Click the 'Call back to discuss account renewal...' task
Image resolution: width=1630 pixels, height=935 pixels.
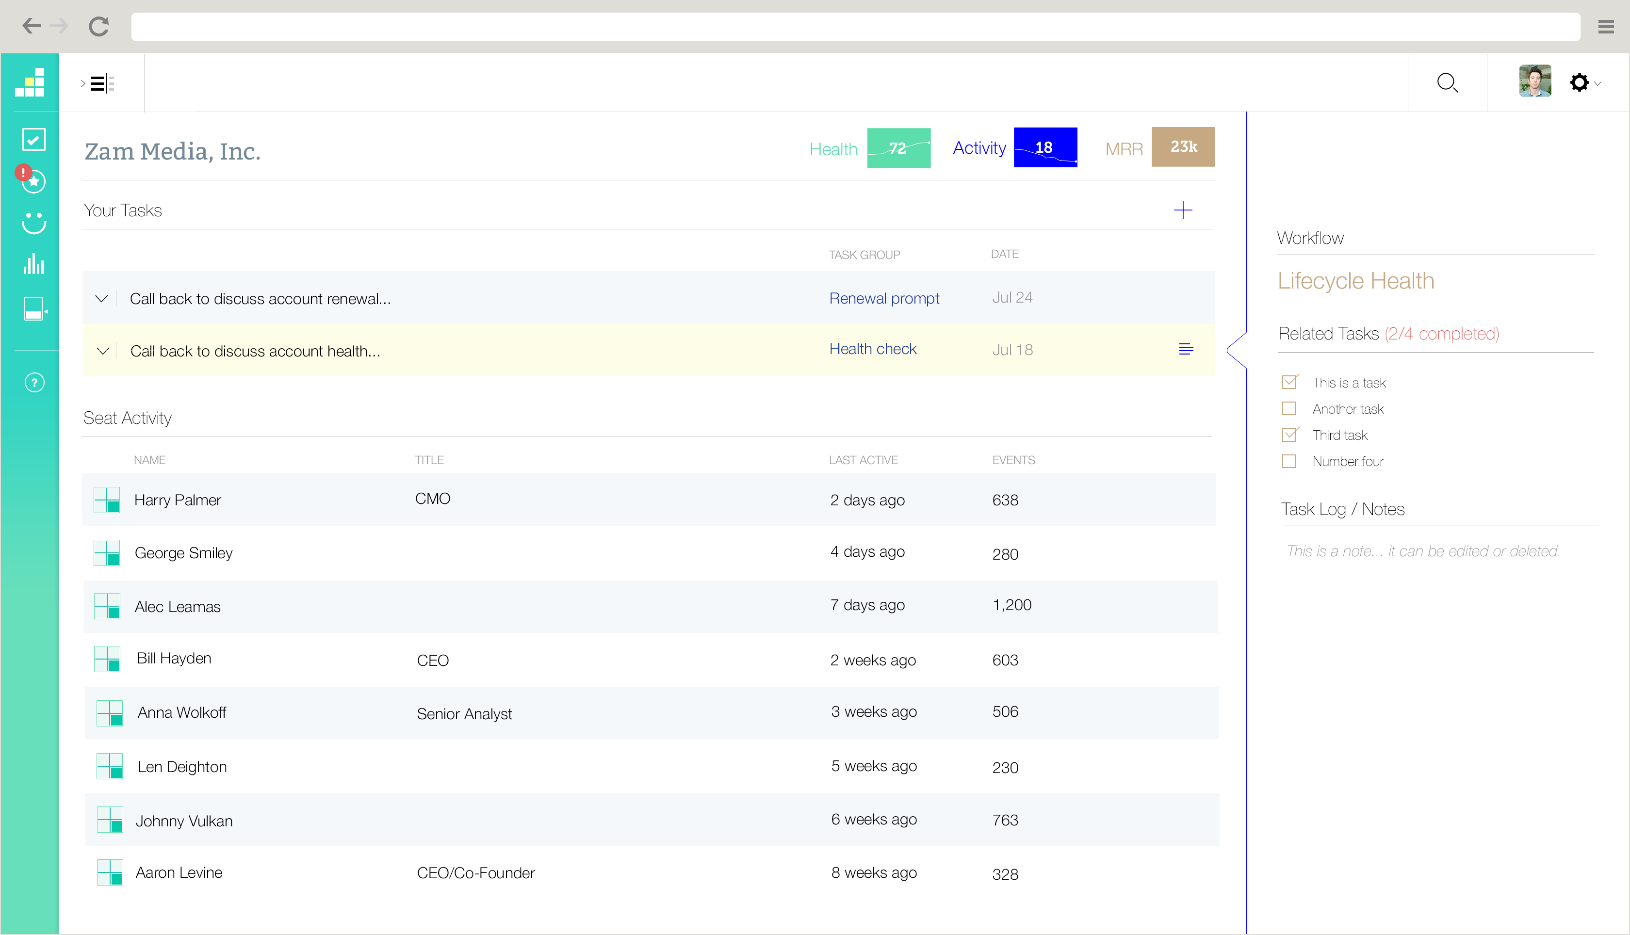coord(260,299)
